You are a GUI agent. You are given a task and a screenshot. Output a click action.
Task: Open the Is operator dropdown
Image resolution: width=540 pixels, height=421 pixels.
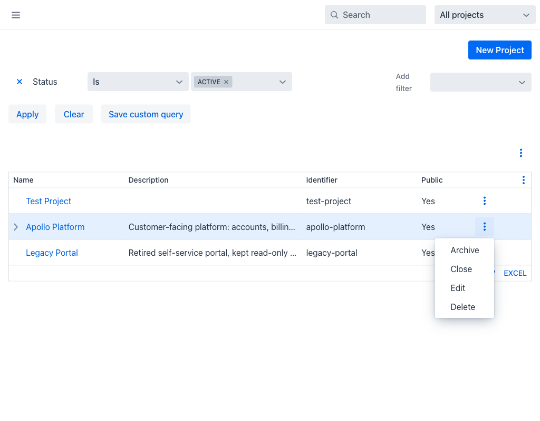pos(138,82)
